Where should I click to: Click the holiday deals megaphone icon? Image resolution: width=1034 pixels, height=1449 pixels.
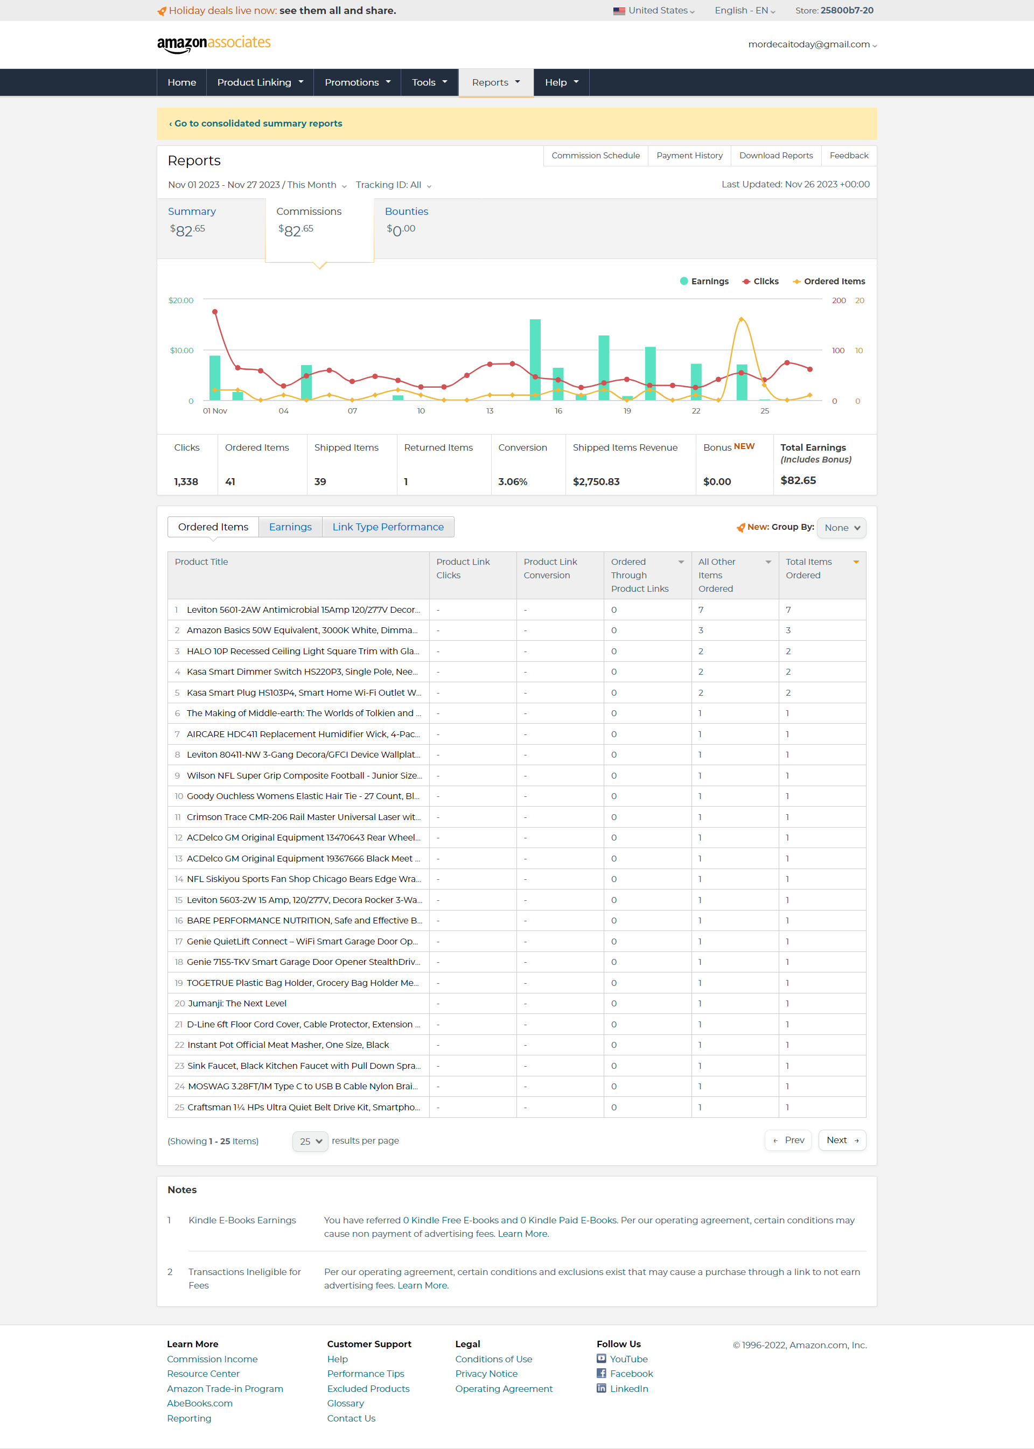(x=162, y=11)
